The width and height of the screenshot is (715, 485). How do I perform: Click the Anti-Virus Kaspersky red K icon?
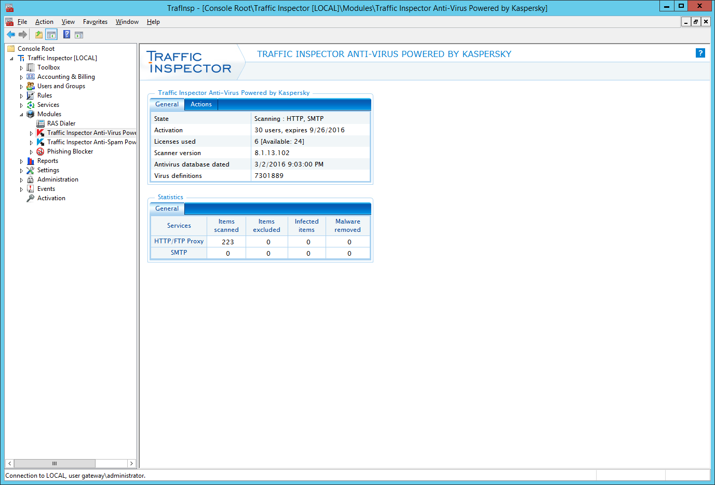click(x=41, y=133)
